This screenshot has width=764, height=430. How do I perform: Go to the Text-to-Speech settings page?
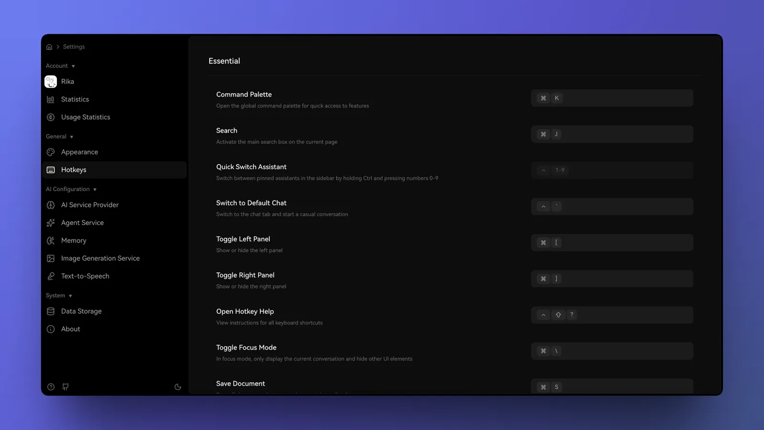click(x=85, y=276)
